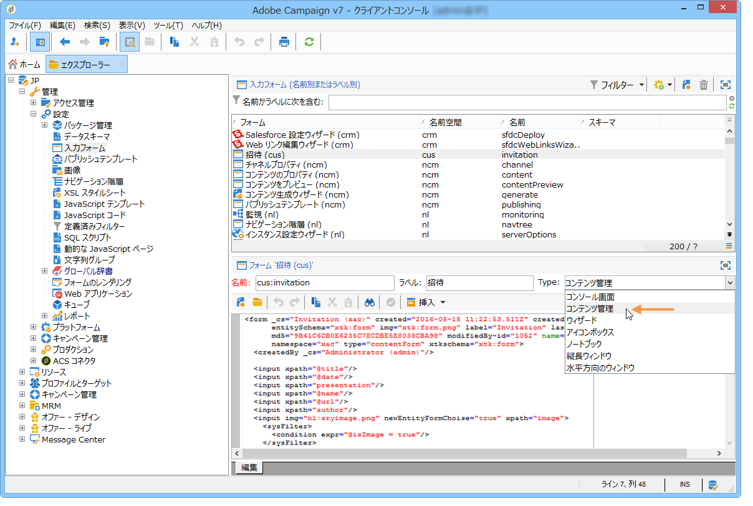Expand the アクセス管理 tree node
This screenshot has height=506, width=753.
coord(34,103)
